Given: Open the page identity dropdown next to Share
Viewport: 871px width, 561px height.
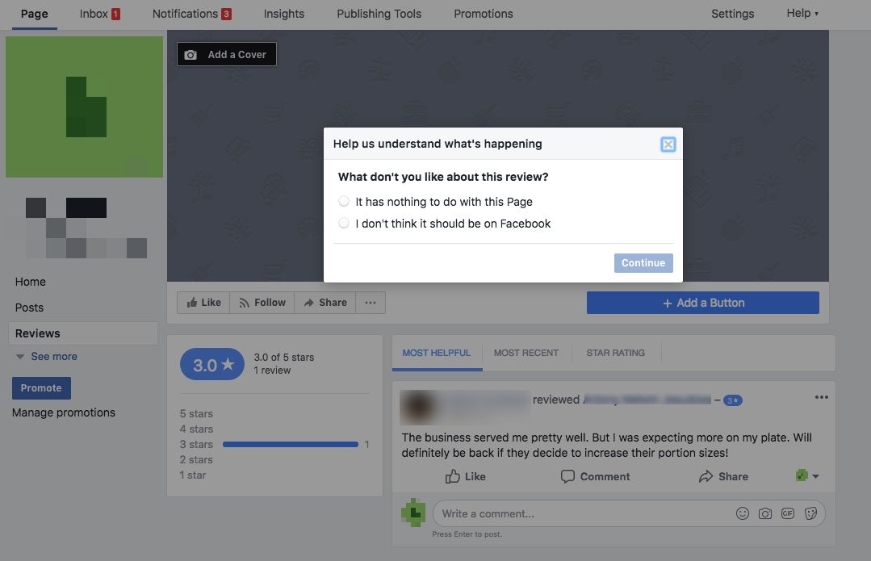Looking at the screenshot, I should pyautogui.click(x=806, y=476).
